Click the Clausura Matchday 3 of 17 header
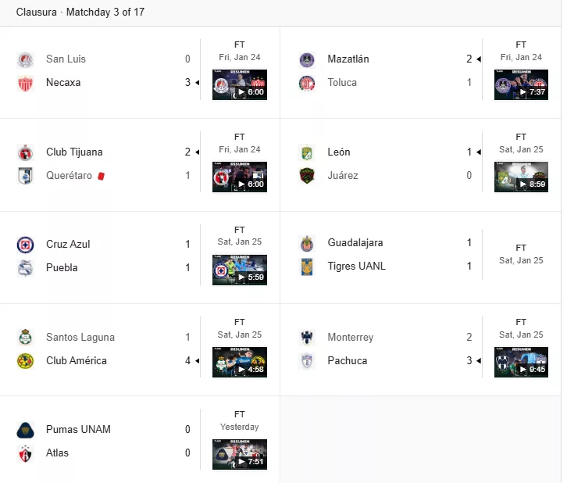The image size is (567, 483). coord(80,13)
